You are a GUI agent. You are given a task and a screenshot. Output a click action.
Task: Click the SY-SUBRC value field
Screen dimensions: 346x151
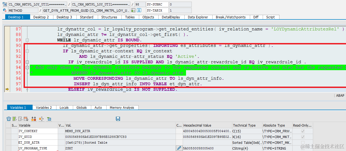[x=180, y=4]
